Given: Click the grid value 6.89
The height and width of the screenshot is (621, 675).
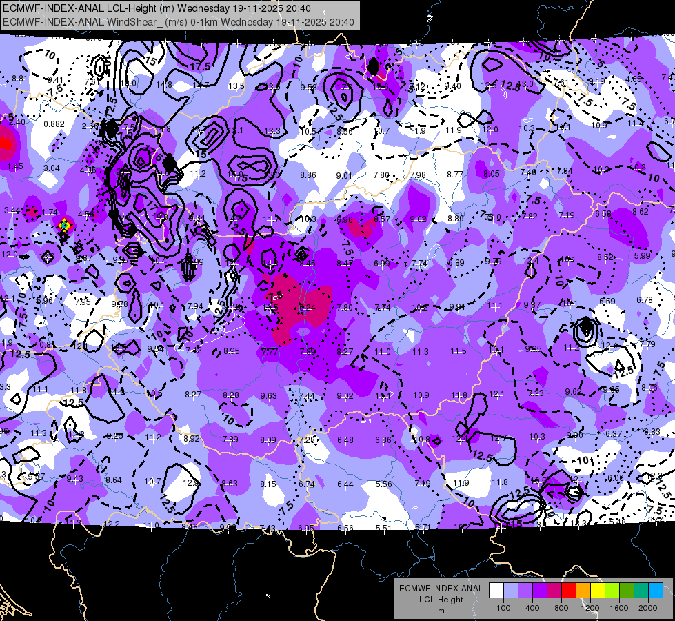Looking at the screenshot, I should (x=456, y=262).
